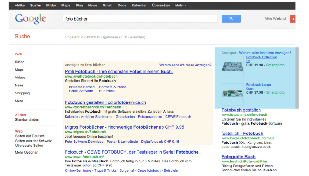Open Tipps & Tricks | So gehts! sitelink
Image resolution: width=309 pixels, height=176 pixels.
[x=114, y=170]
